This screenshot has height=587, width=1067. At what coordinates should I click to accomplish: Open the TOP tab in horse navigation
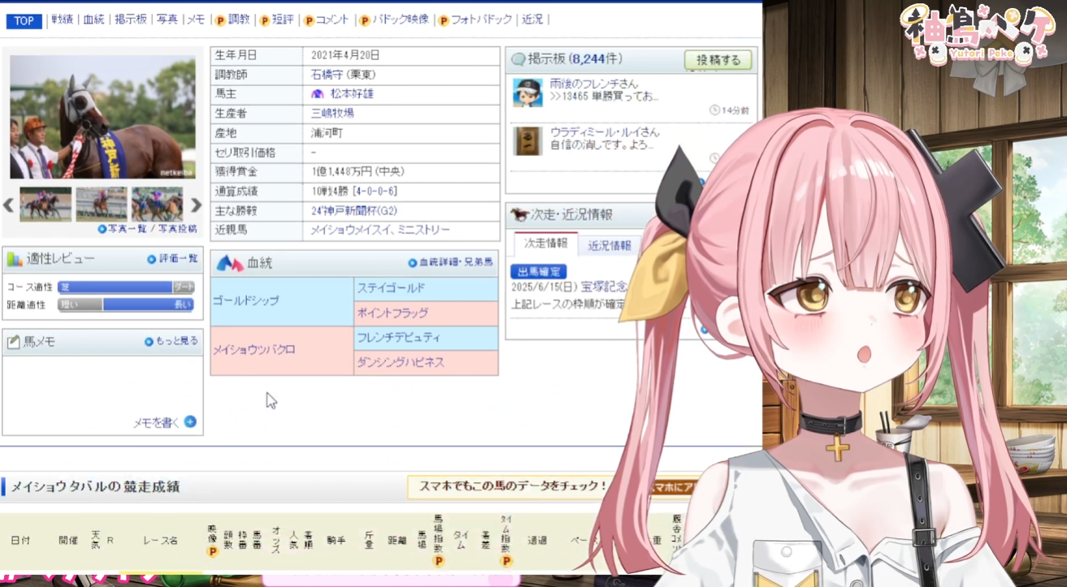(24, 21)
